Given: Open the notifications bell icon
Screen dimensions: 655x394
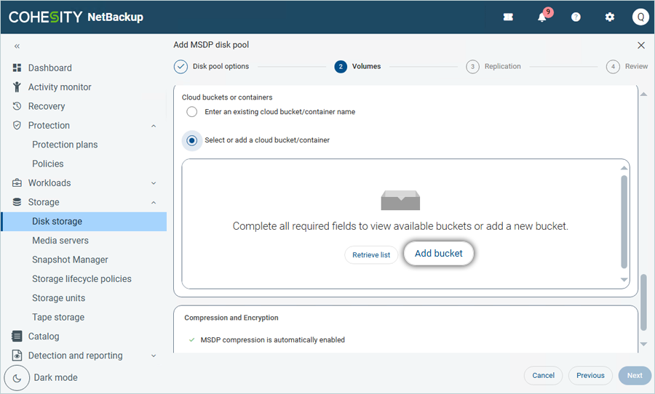Looking at the screenshot, I should click(542, 17).
